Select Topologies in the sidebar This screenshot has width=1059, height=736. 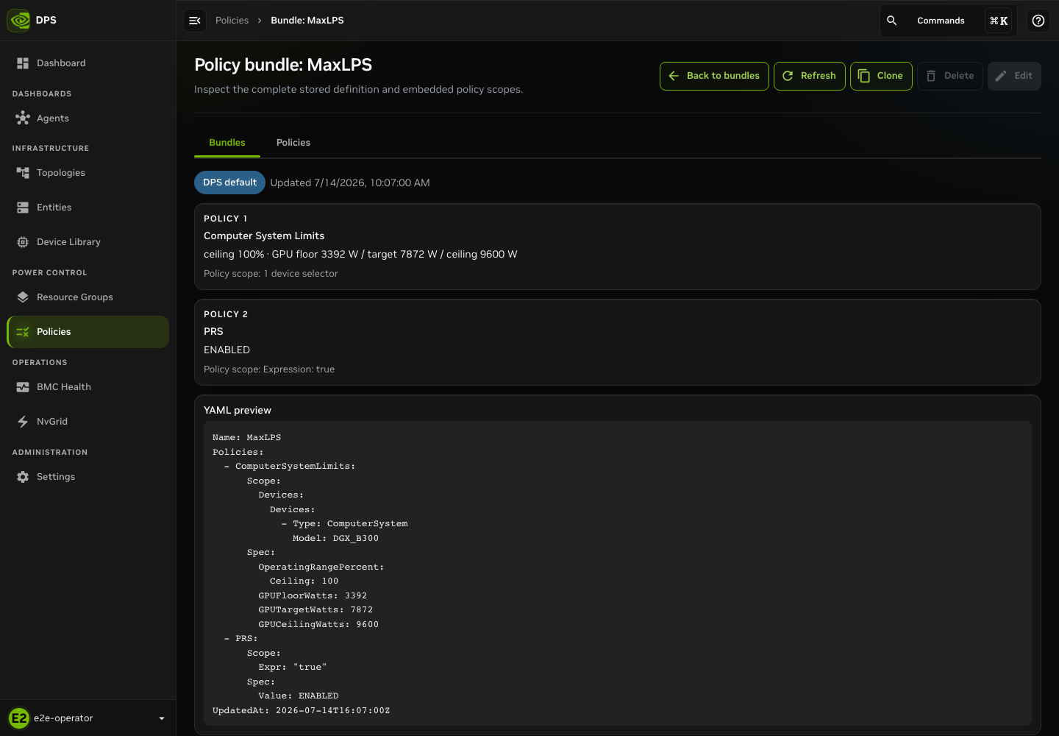point(88,173)
